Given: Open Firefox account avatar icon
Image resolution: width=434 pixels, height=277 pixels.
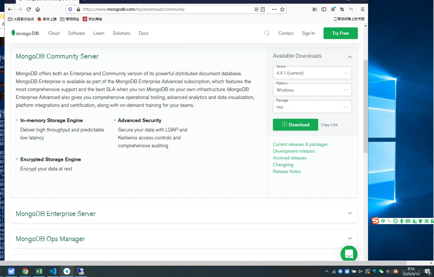Looking at the screenshot, I should 333,9.
